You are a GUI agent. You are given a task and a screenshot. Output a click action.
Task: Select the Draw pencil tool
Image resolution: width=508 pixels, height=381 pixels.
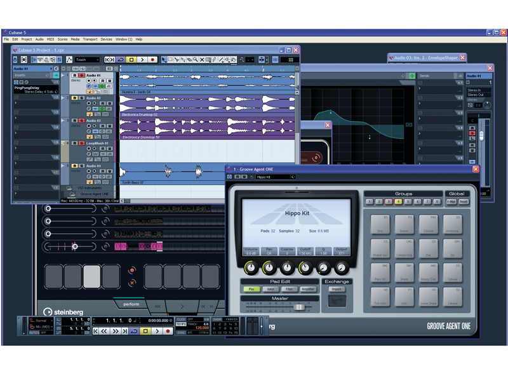215,60
